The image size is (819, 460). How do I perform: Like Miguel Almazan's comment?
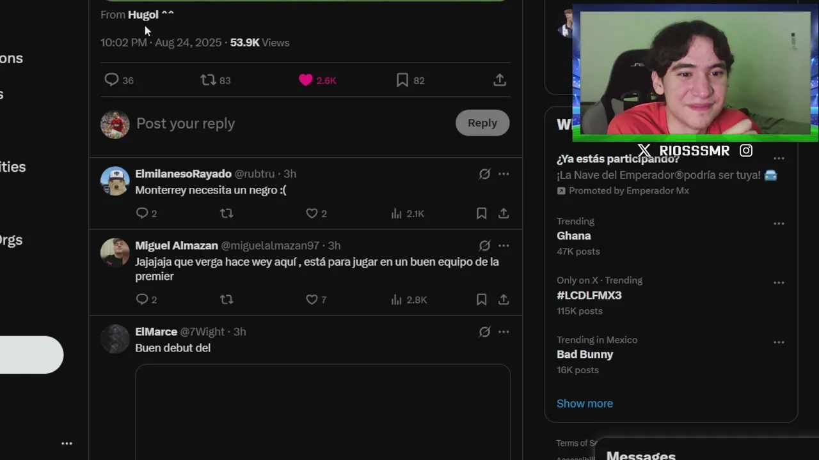(316, 300)
